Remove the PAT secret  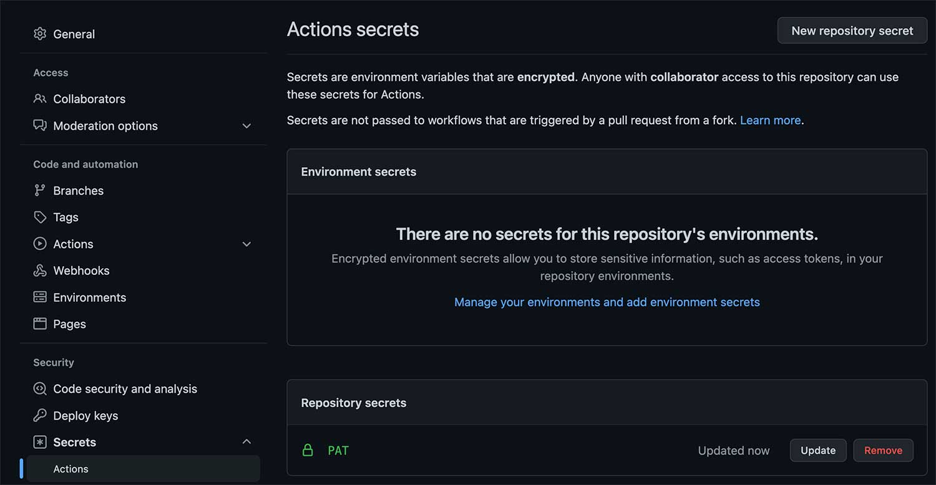883,450
